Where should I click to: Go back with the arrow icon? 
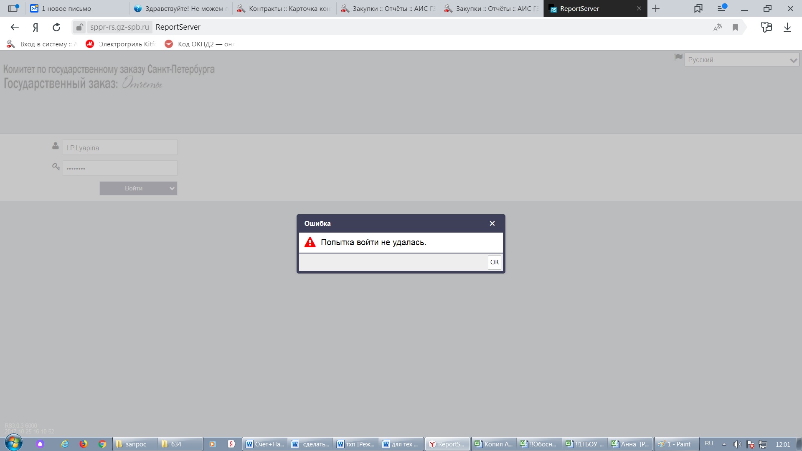15,27
